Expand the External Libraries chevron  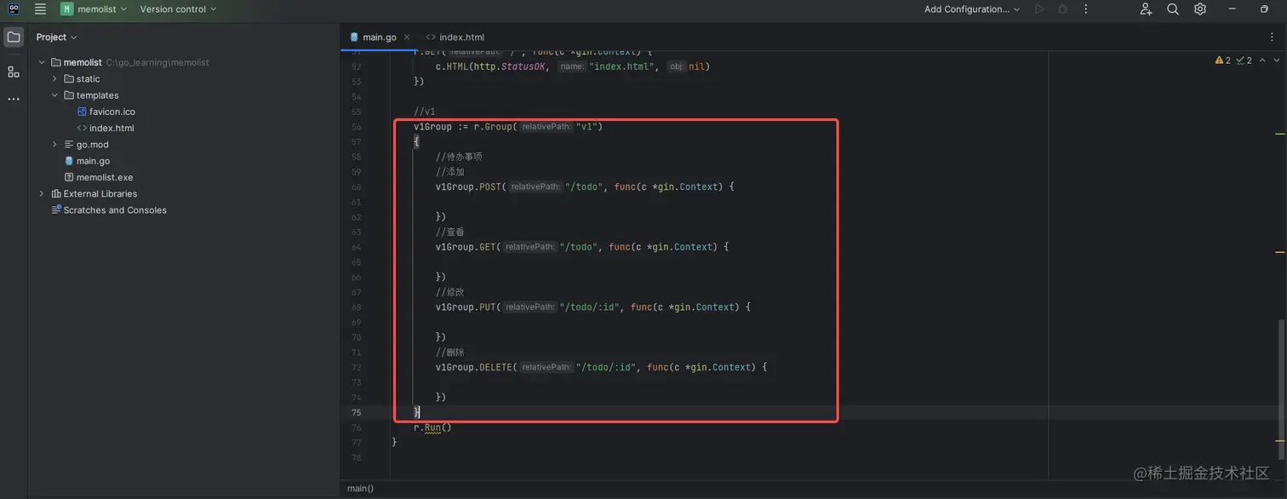(41, 193)
